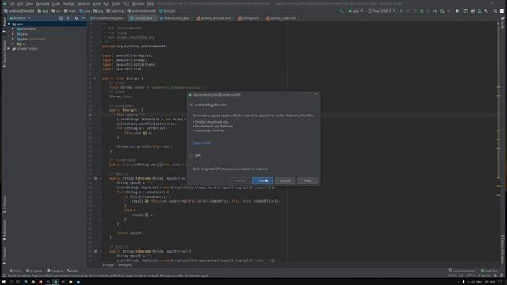Open the View menu

coord(29,3)
